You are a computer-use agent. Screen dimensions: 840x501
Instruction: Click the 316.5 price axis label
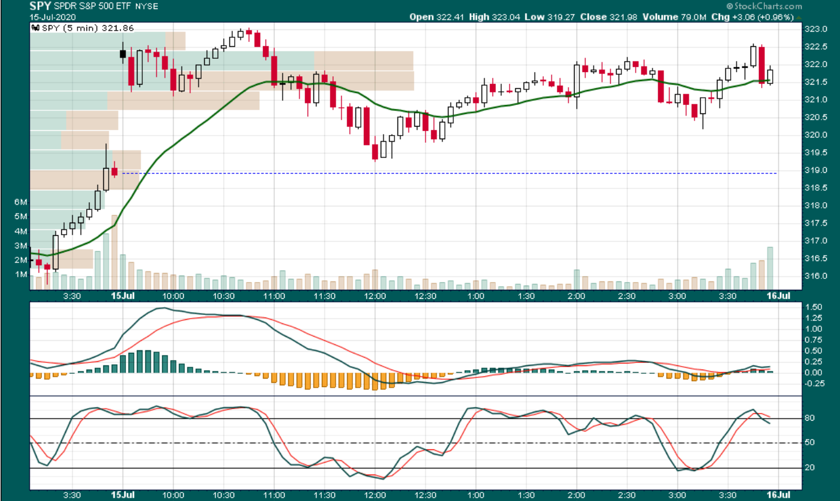pyautogui.click(x=815, y=259)
